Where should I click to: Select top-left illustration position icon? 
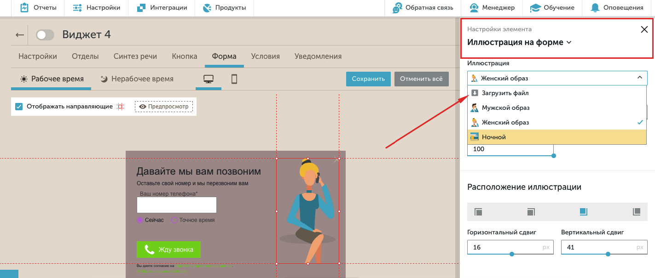pyautogui.click(x=478, y=212)
